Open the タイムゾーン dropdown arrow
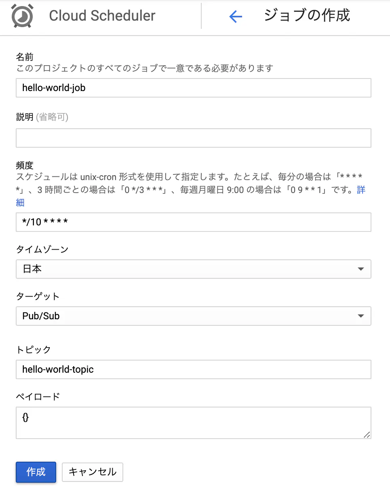The height and width of the screenshot is (488, 390). [x=361, y=269]
